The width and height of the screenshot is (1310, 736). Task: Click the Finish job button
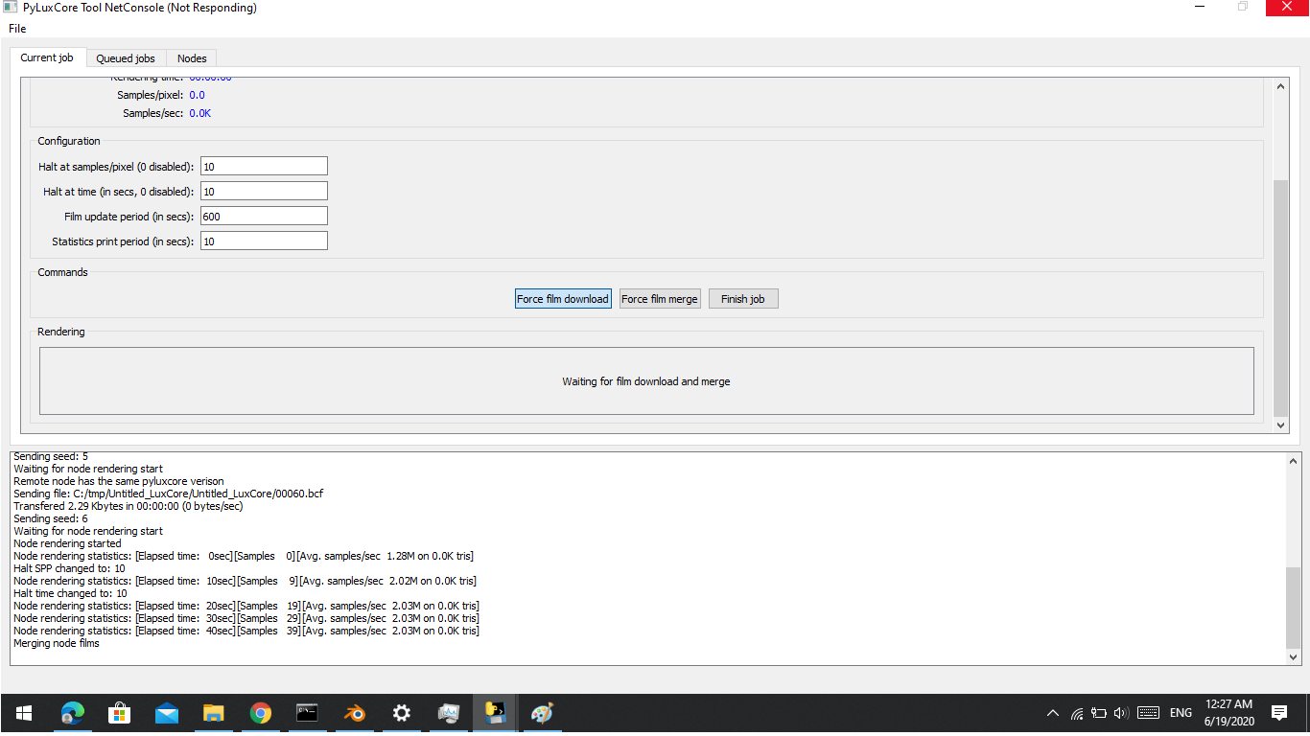[743, 299]
